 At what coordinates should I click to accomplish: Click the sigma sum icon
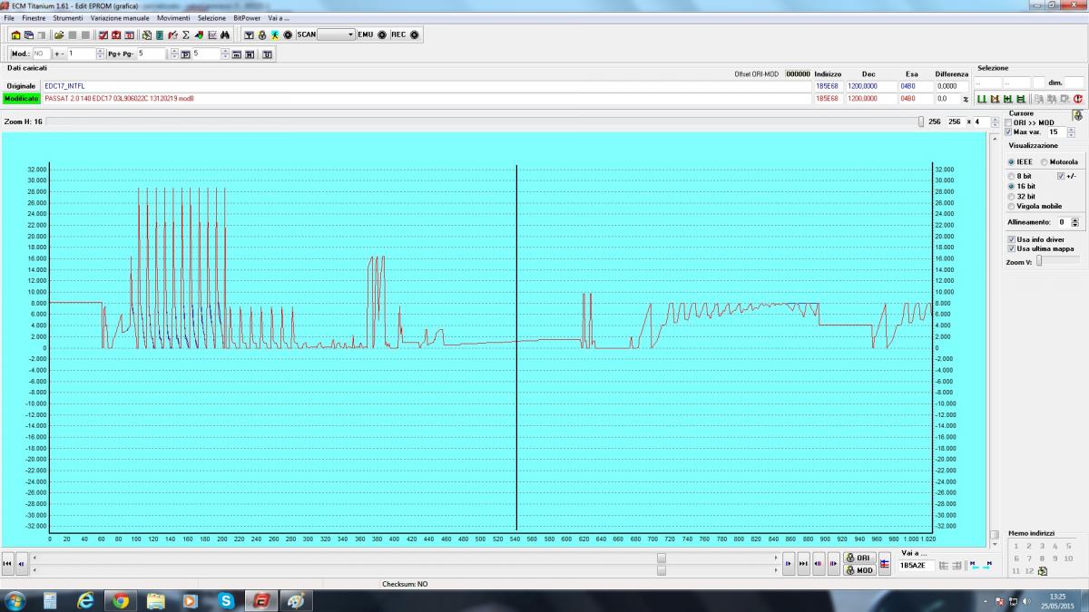point(185,34)
